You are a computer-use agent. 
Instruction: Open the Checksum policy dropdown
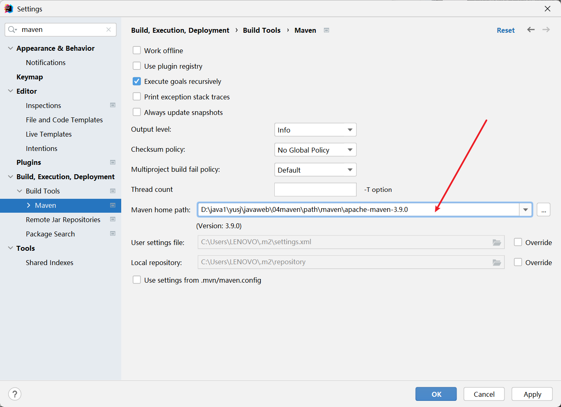(x=315, y=150)
